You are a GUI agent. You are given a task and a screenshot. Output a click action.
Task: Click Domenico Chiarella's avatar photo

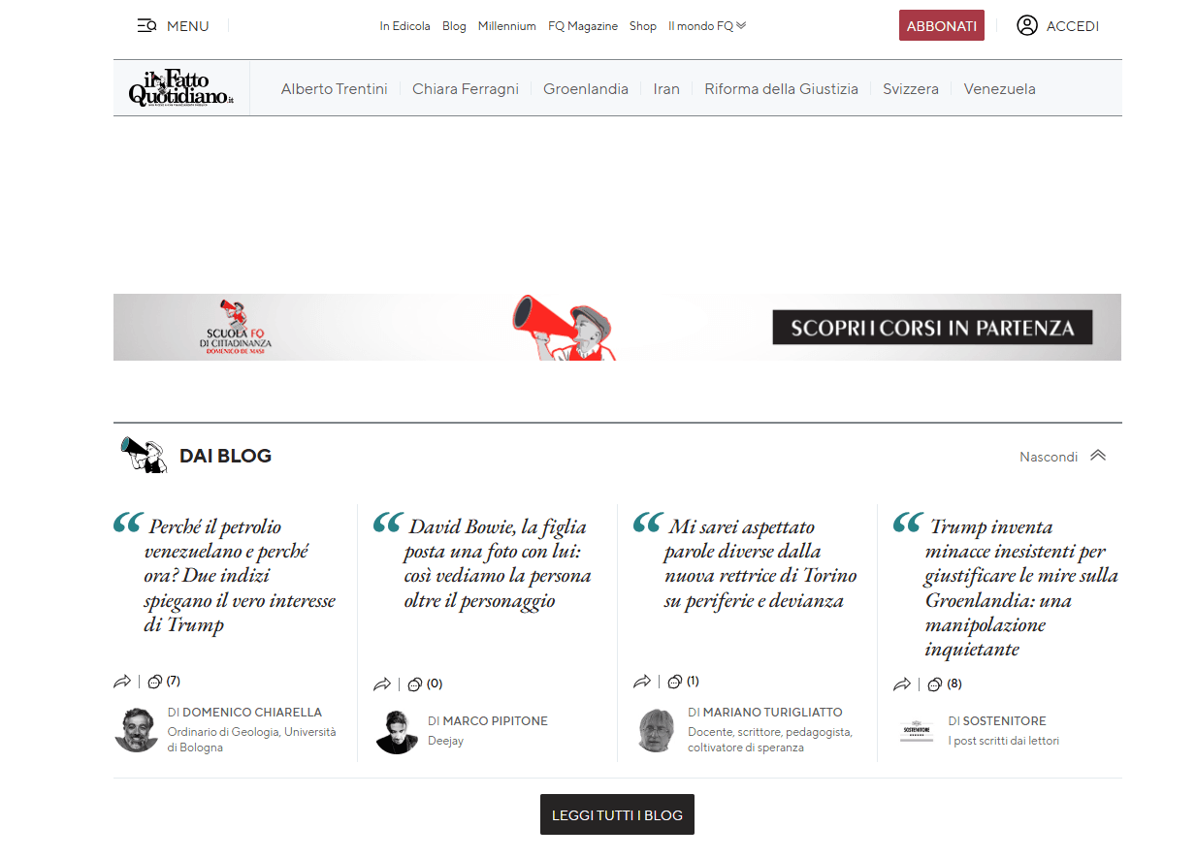136,729
